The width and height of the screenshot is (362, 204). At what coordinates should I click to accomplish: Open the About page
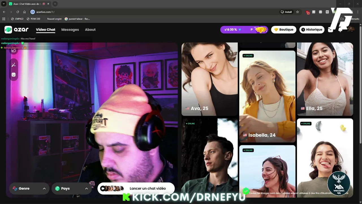[x=90, y=29]
